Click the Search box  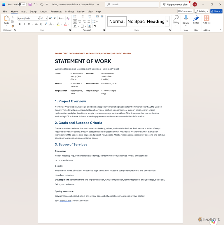point(132,4)
